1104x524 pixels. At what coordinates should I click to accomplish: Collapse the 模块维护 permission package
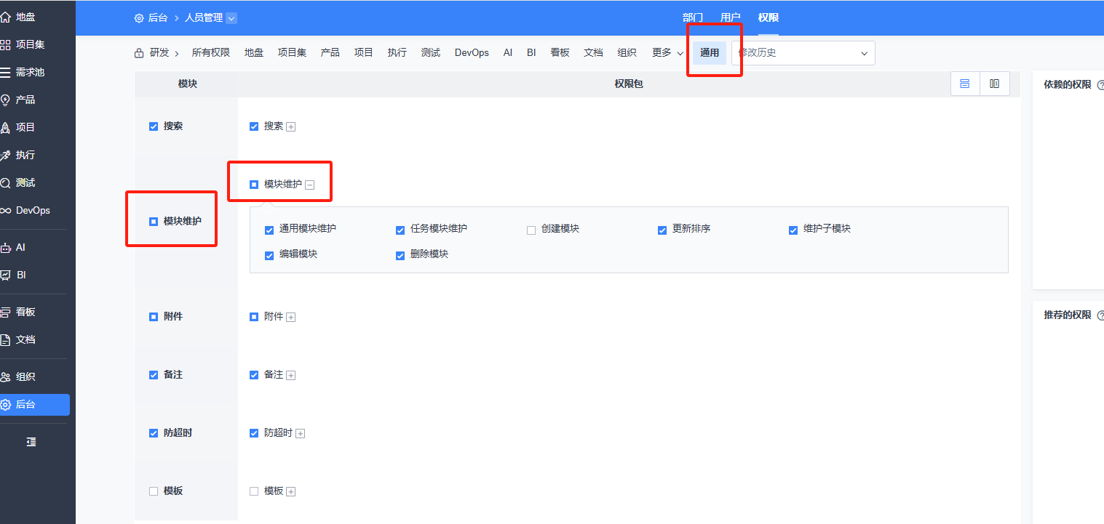(309, 185)
